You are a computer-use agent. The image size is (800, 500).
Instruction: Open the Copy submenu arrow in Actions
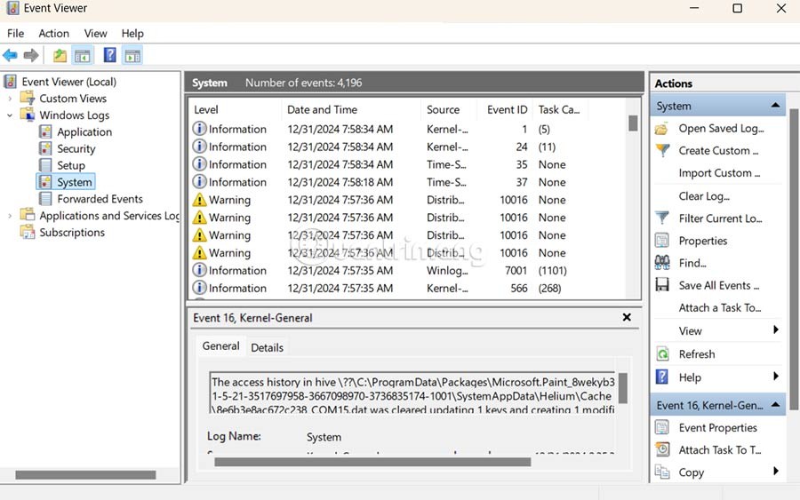(x=776, y=472)
